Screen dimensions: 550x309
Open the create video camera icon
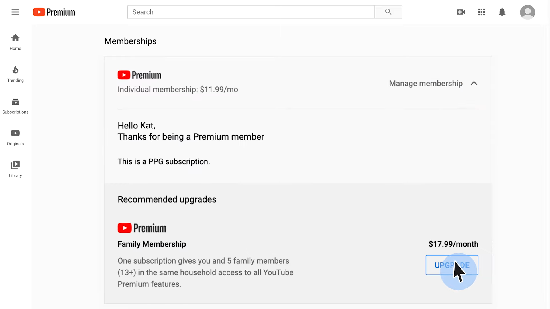461,12
